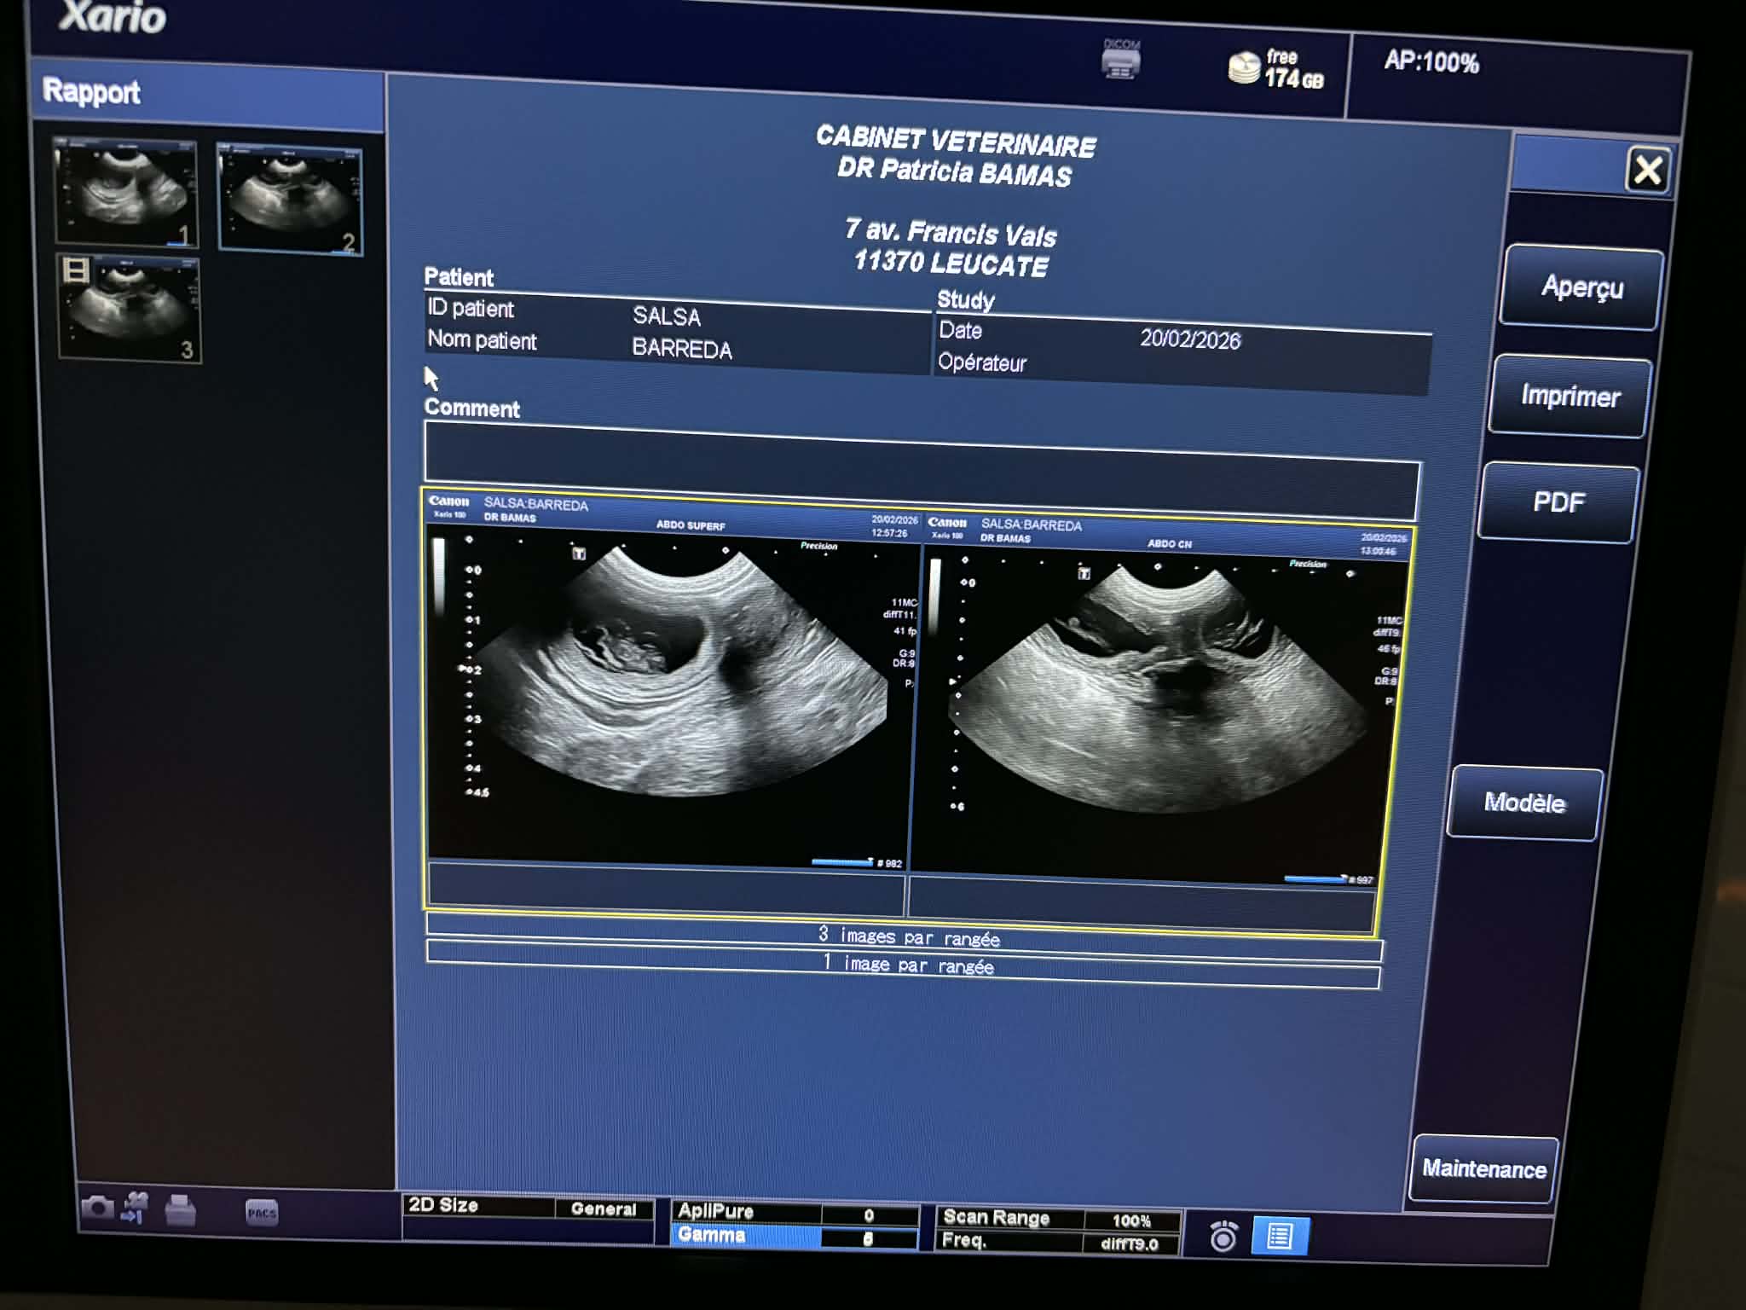Viewport: 1746px width, 1310px height.
Task: Open the Aperçu preview
Action: (1581, 287)
